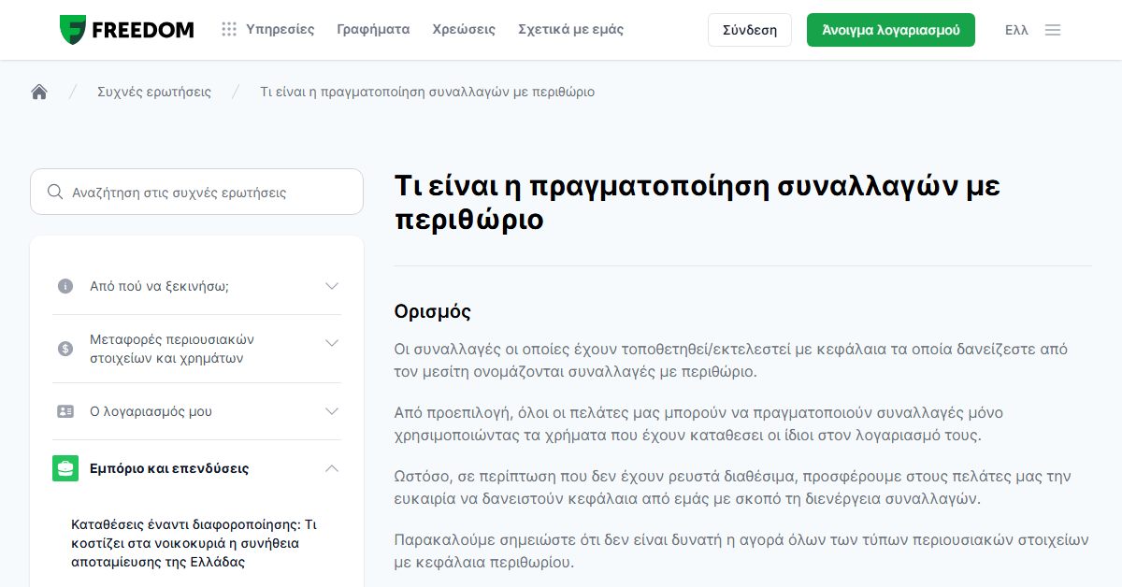Open ΕΛΛ language selector
Screen dimensions: 1122x587
pyautogui.click(x=1016, y=30)
